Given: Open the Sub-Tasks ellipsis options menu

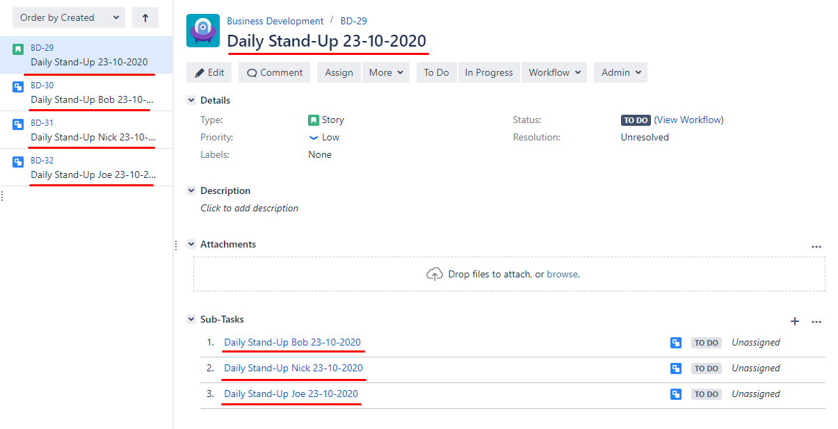Looking at the screenshot, I should coord(816,322).
